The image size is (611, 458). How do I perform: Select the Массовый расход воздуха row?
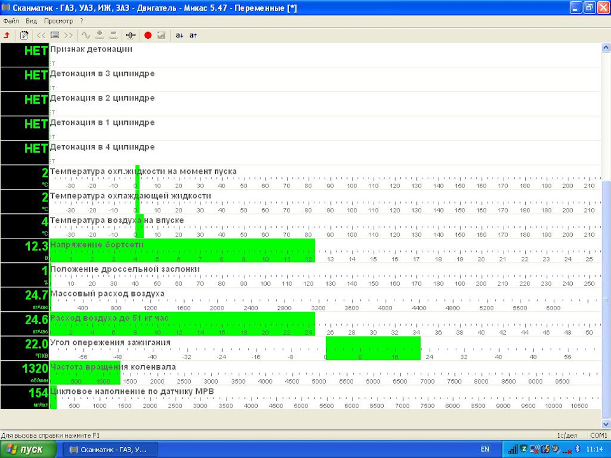click(300, 300)
